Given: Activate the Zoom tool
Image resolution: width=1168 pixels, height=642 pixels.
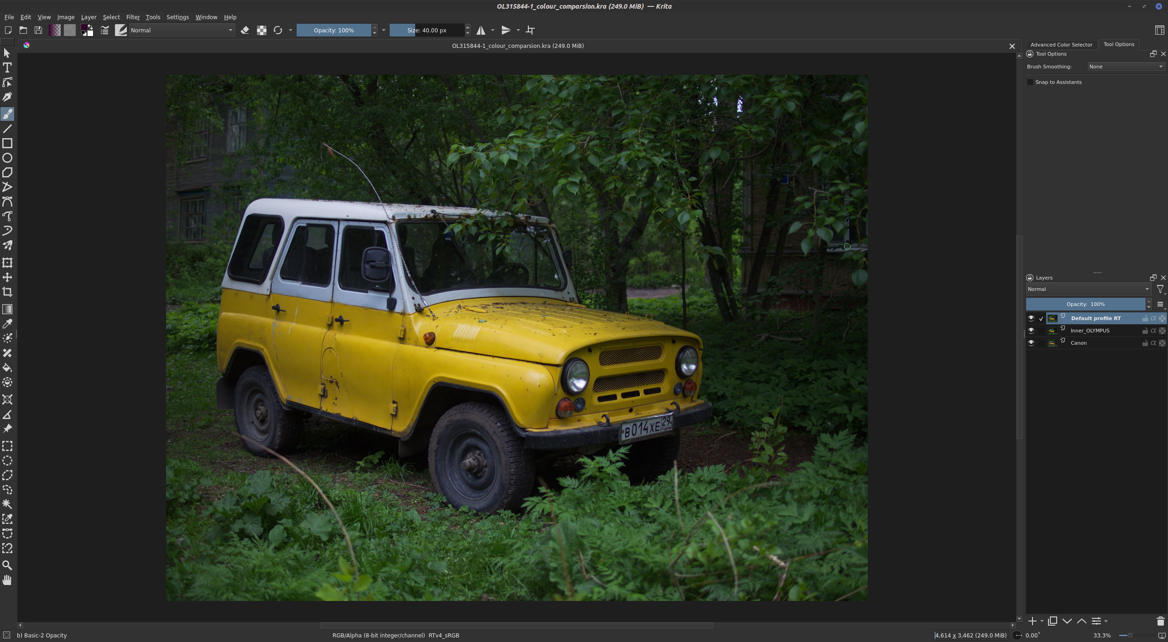Looking at the screenshot, I should (x=7, y=565).
